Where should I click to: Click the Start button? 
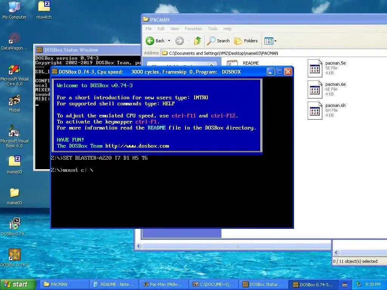[x=18, y=285]
